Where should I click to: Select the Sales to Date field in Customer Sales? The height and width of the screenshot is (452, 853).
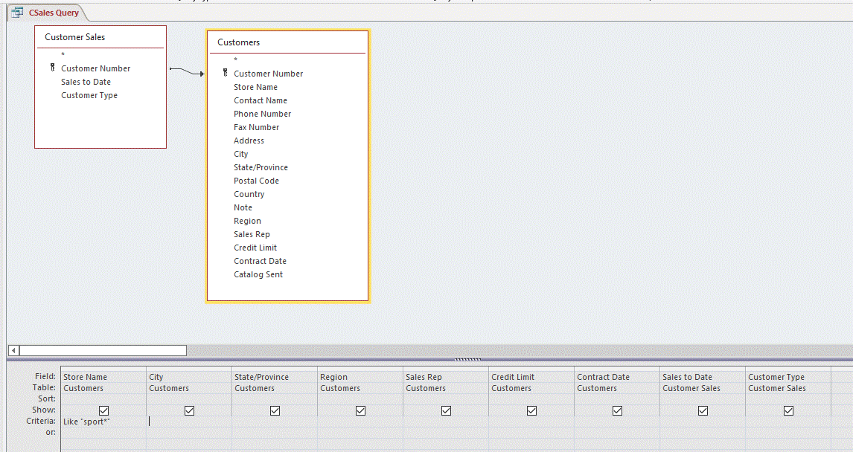pyautogui.click(x=84, y=81)
